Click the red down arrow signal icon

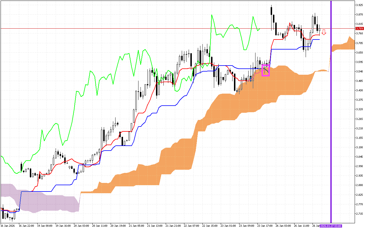(x=324, y=32)
